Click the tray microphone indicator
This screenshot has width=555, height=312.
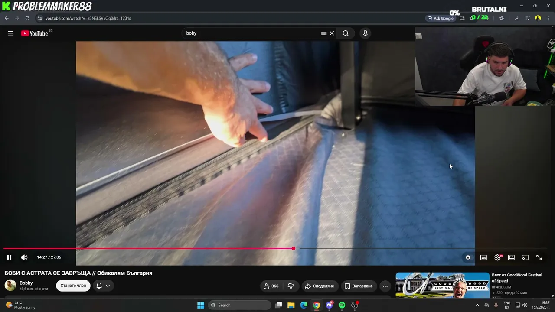pyautogui.click(x=496, y=305)
